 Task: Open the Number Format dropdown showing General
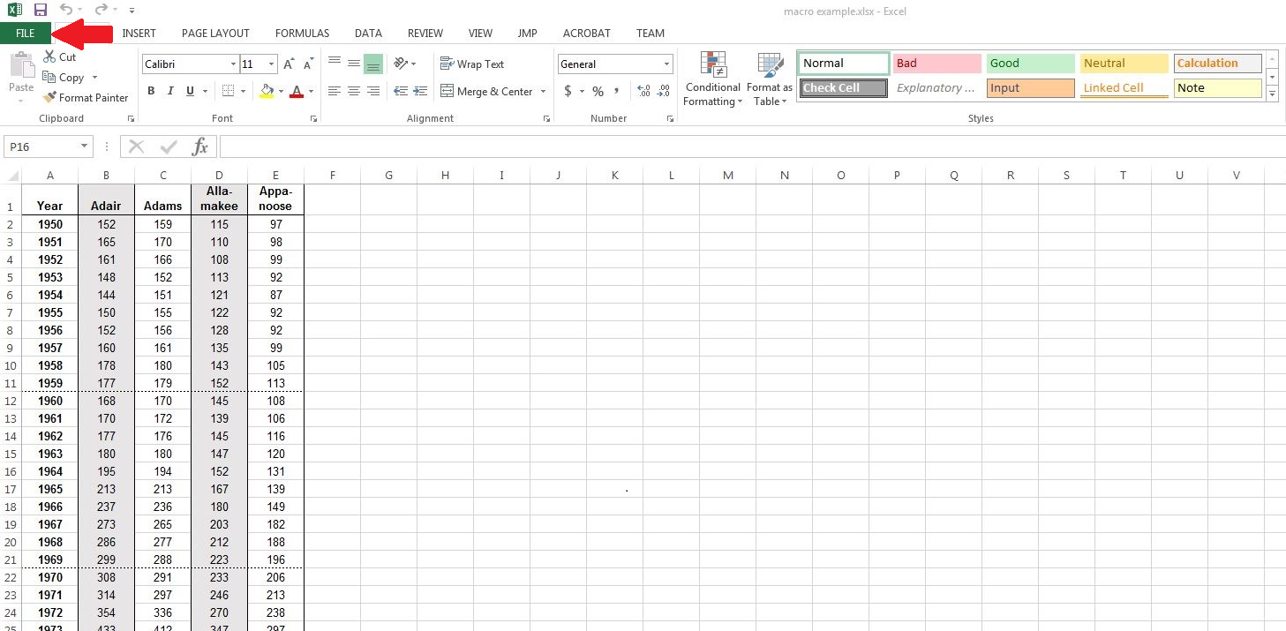(x=614, y=64)
